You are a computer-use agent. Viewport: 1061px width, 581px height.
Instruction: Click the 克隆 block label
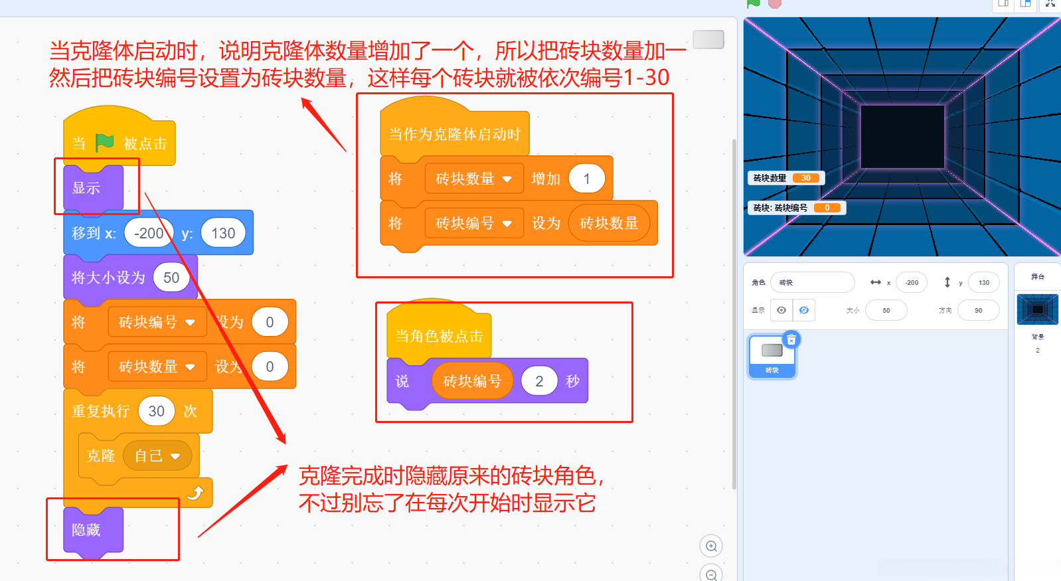pyautogui.click(x=101, y=456)
